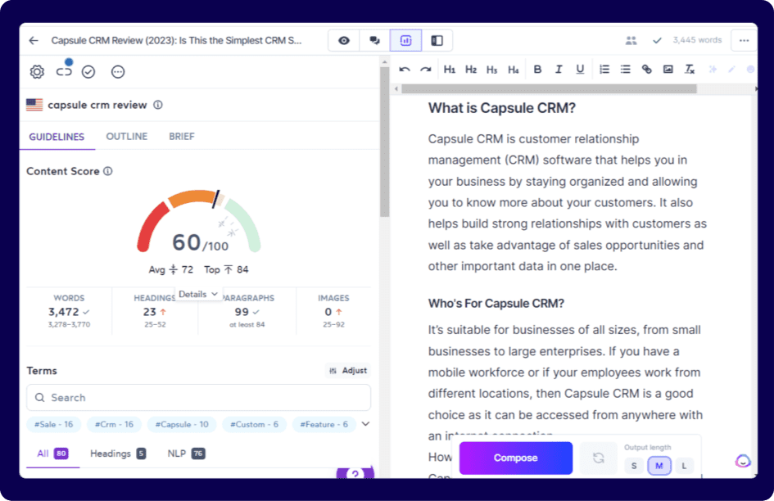Click the saved checkmark icon near word count
This screenshot has width=774, height=501.
click(x=657, y=40)
